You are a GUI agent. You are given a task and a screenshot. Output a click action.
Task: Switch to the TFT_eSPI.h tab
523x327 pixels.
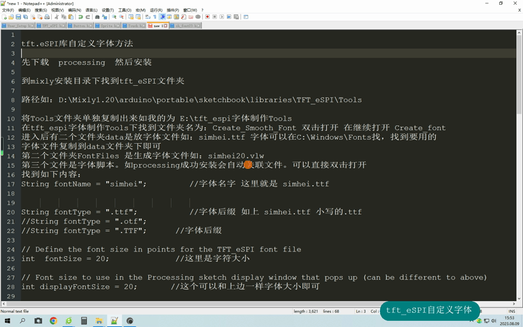coord(51,26)
